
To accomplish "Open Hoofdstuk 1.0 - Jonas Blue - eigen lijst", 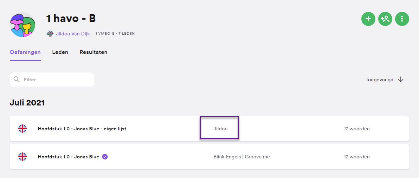I will (82, 129).
